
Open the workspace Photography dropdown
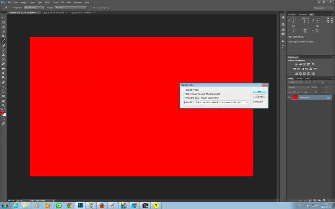coord(323,8)
